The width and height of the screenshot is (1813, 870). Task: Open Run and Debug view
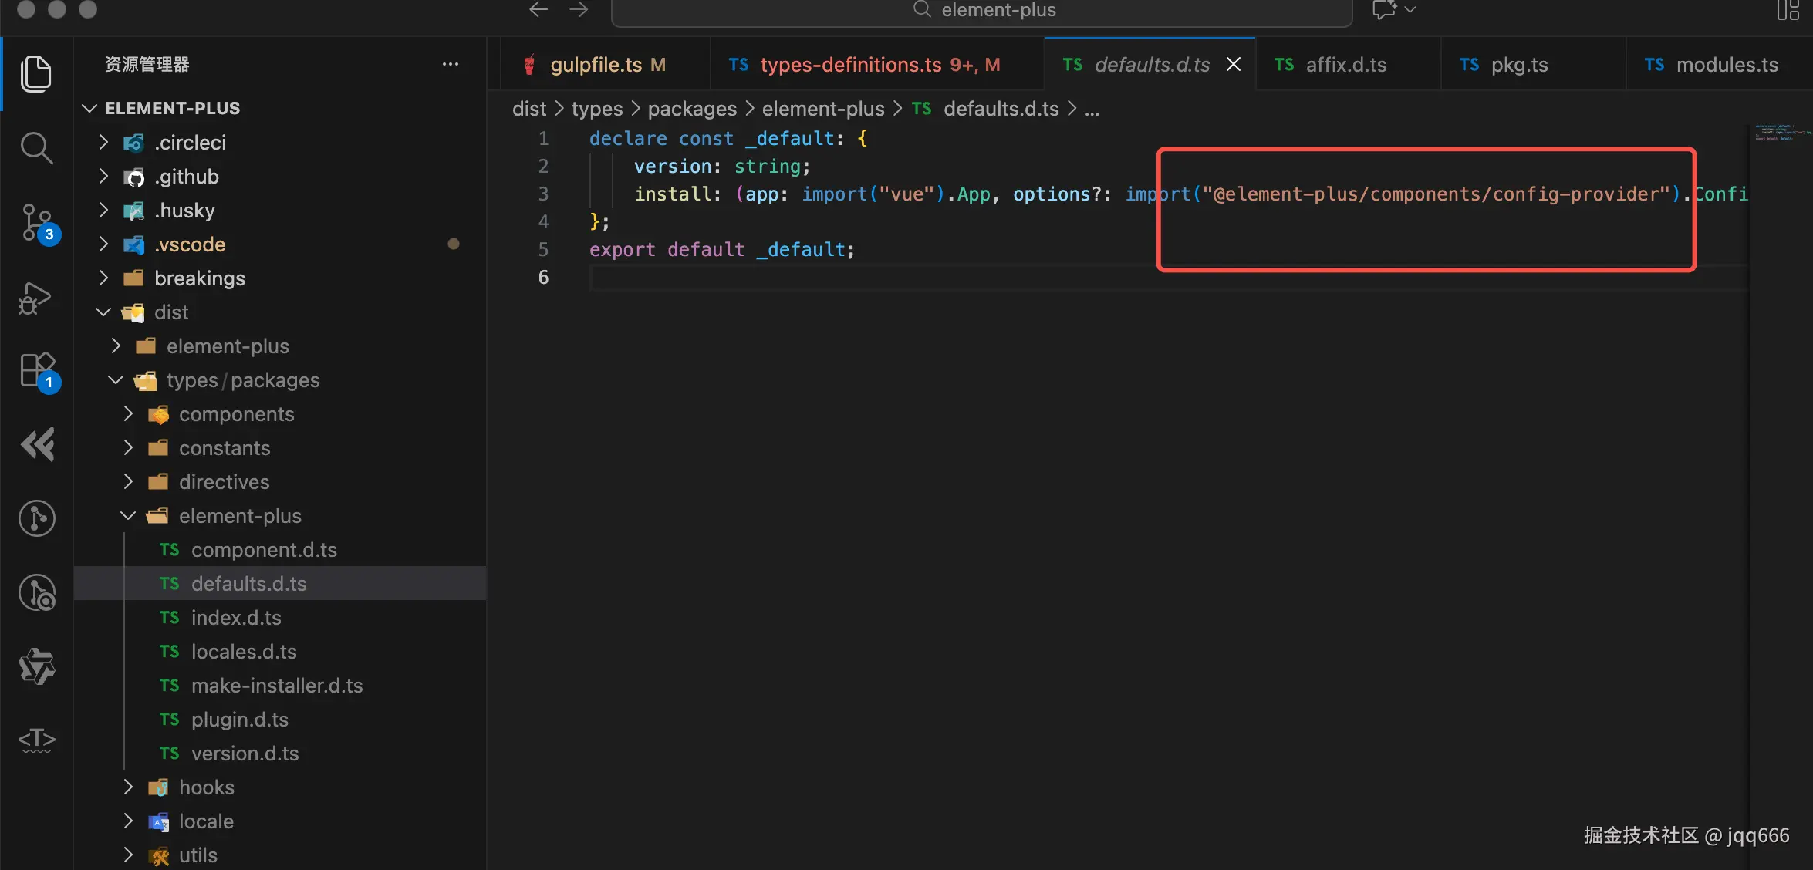click(35, 298)
